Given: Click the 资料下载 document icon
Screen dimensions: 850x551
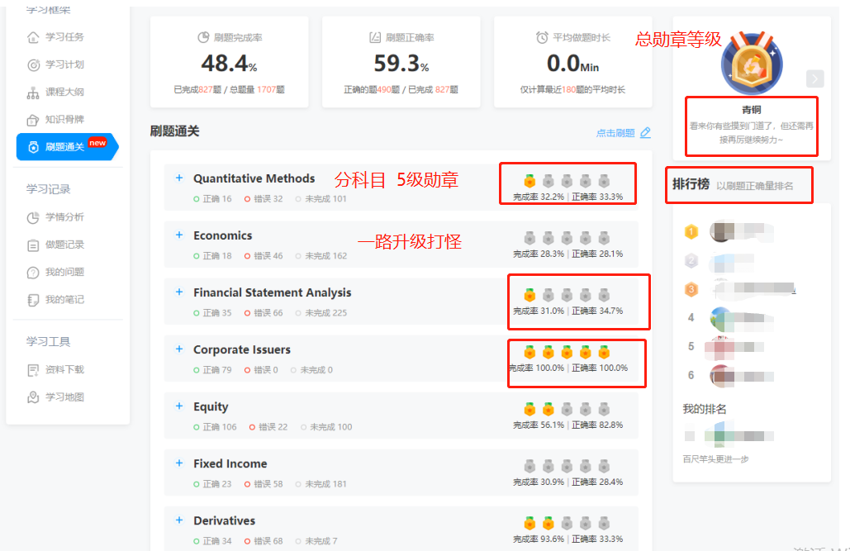Looking at the screenshot, I should (x=33, y=370).
